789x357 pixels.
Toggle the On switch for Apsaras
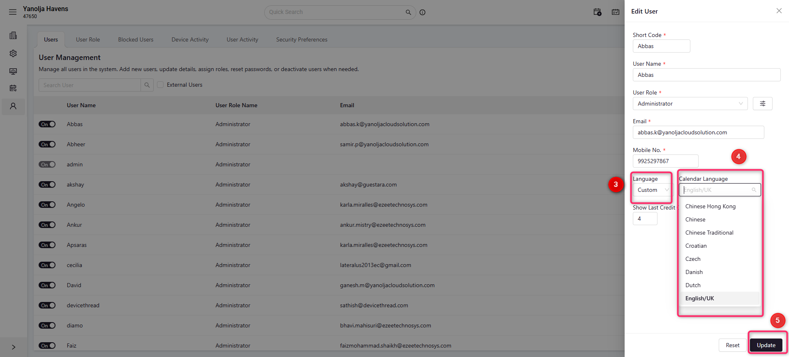pyautogui.click(x=47, y=245)
